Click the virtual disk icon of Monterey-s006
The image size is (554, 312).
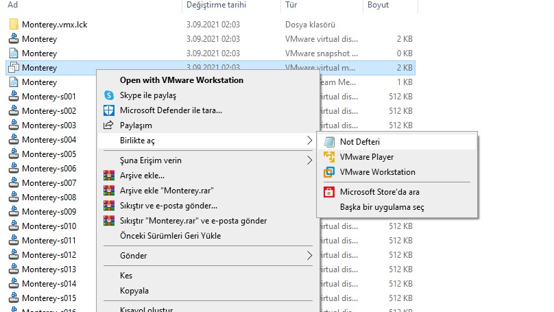[14, 169]
